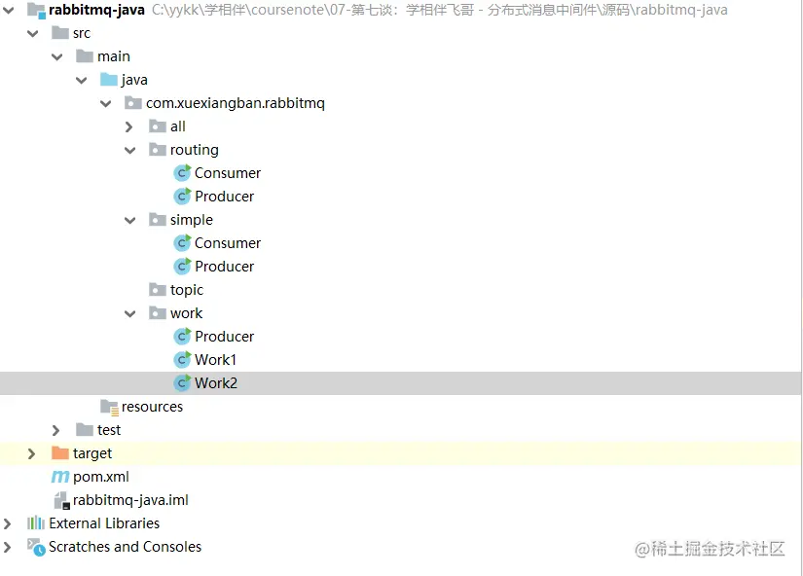This screenshot has width=803, height=576.
Task: Click the rabbitmq-java.iml file icon
Action: 61,500
